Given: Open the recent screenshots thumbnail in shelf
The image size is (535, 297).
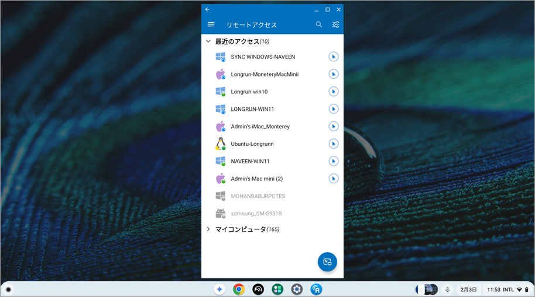Looking at the screenshot, I should pyautogui.click(x=427, y=289).
